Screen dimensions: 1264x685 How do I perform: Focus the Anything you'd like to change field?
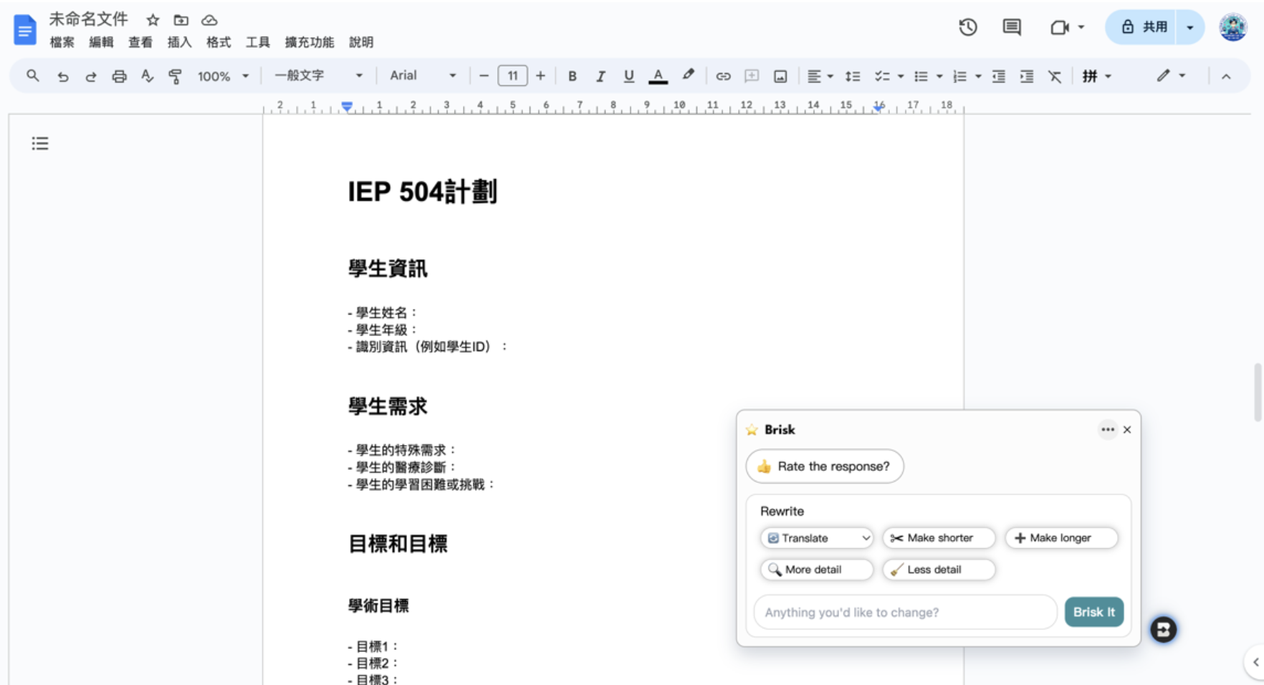pyautogui.click(x=906, y=612)
